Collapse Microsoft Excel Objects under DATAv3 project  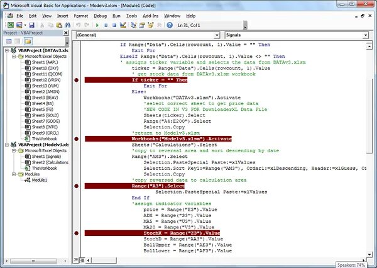coord(14,57)
